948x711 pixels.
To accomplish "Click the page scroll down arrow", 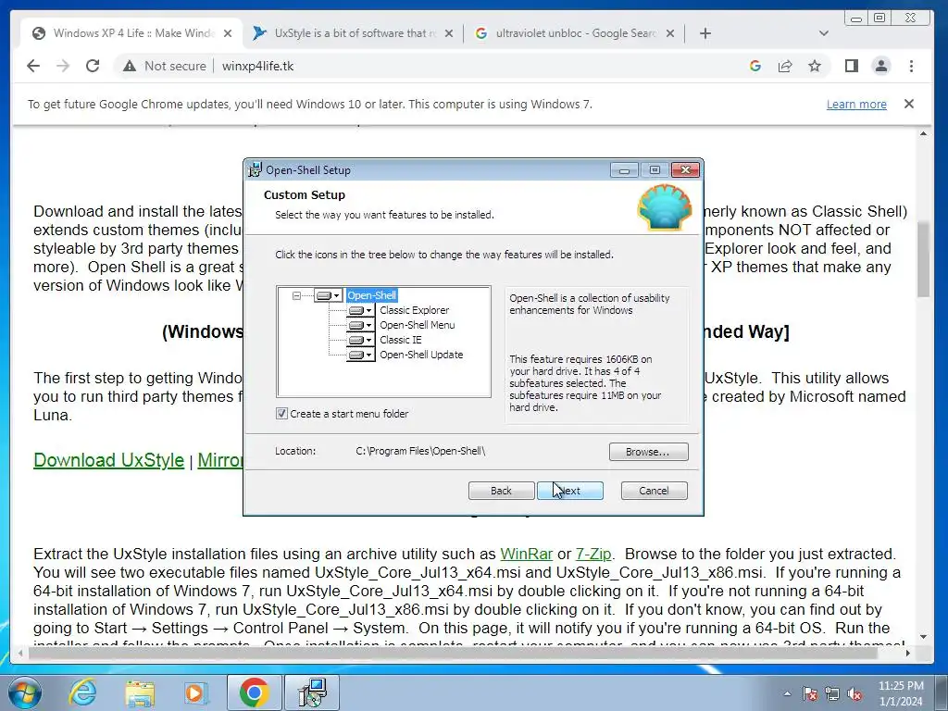I will click(x=923, y=636).
